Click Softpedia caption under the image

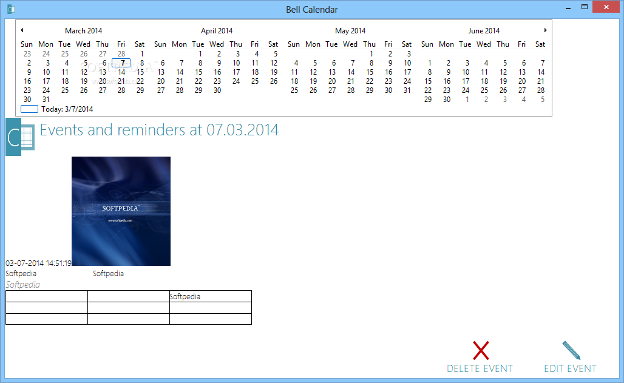(108, 274)
